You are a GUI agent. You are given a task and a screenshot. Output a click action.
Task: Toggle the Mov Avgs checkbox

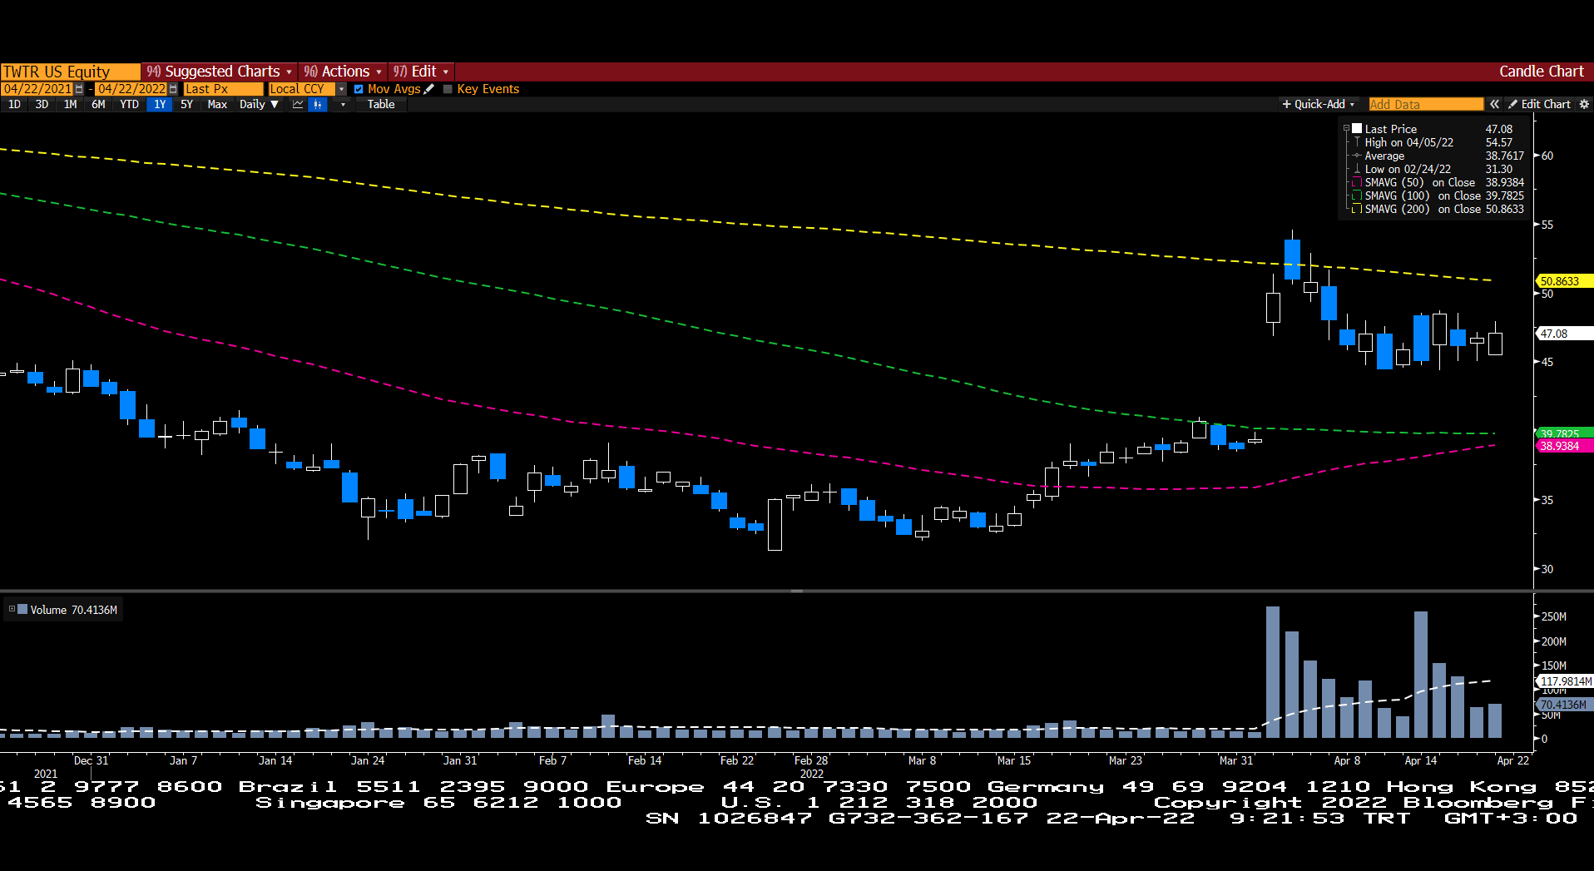[359, 89]
